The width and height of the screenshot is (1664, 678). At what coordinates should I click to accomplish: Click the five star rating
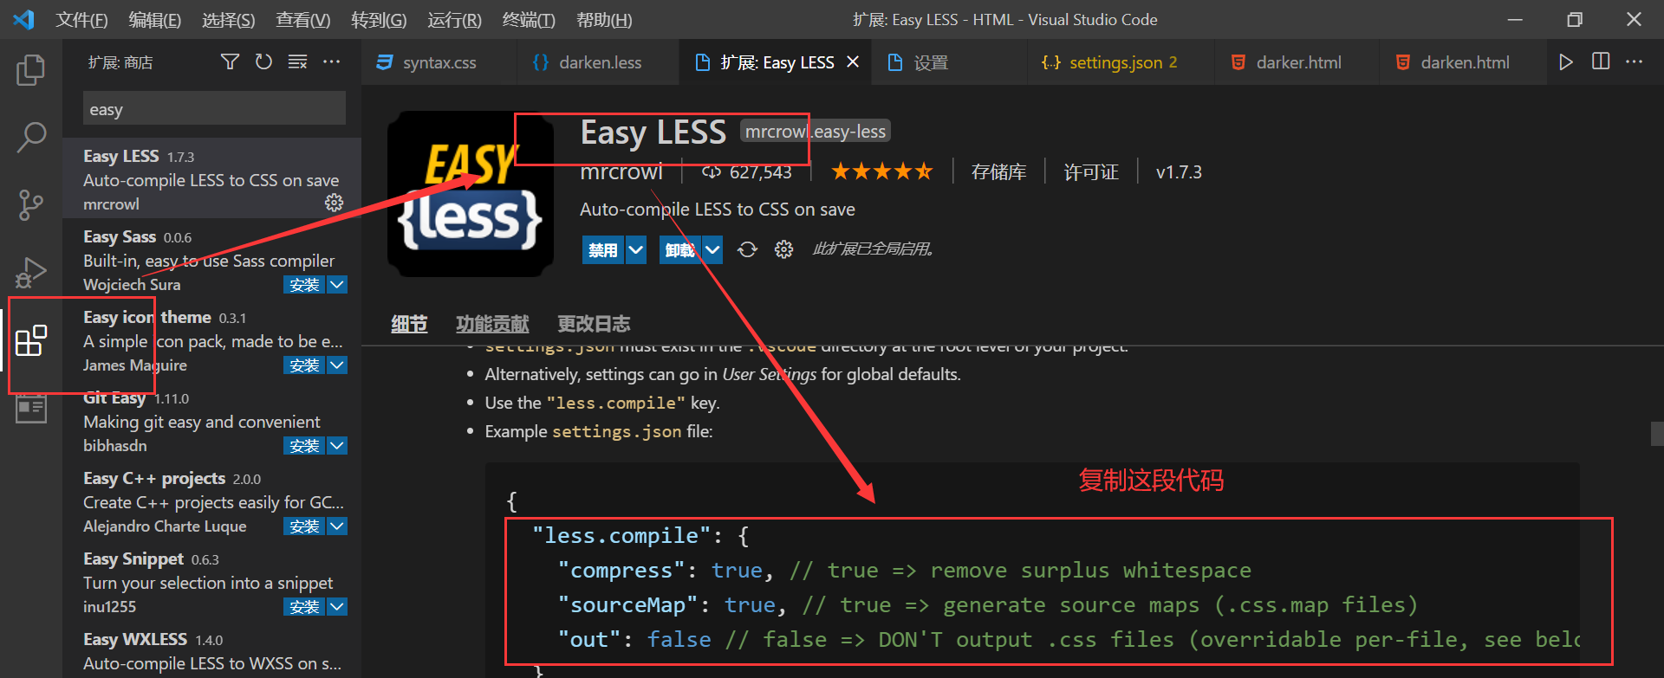882,171
